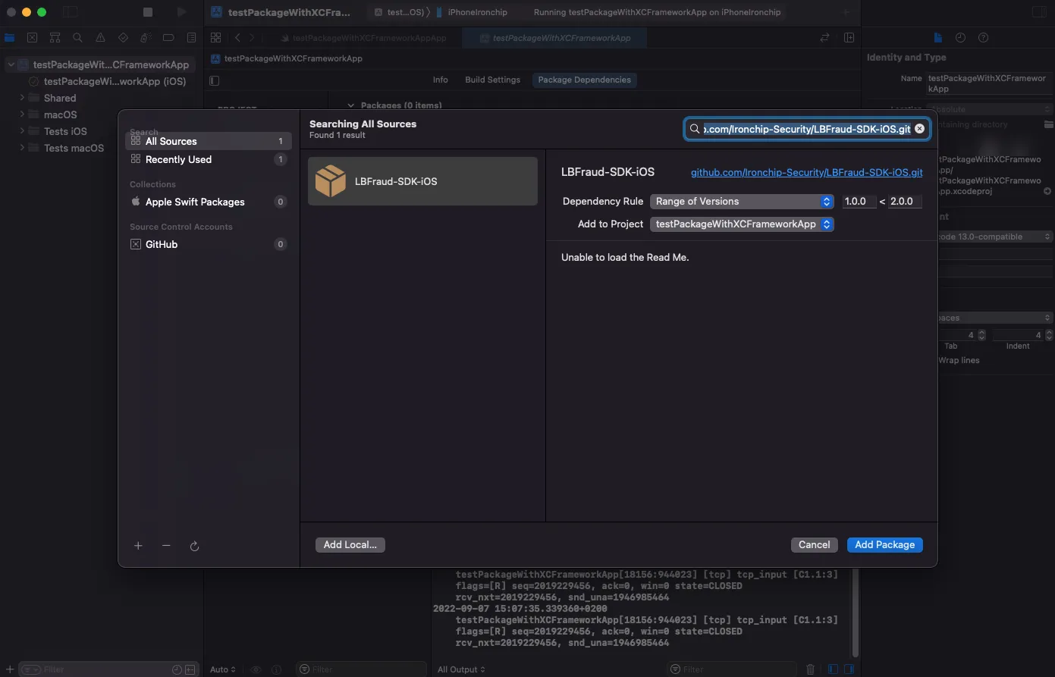The height and width of the screenshot is (677, 1055).
Task: Select Recently Used in dialog sidebar
Action: (208, 159)
